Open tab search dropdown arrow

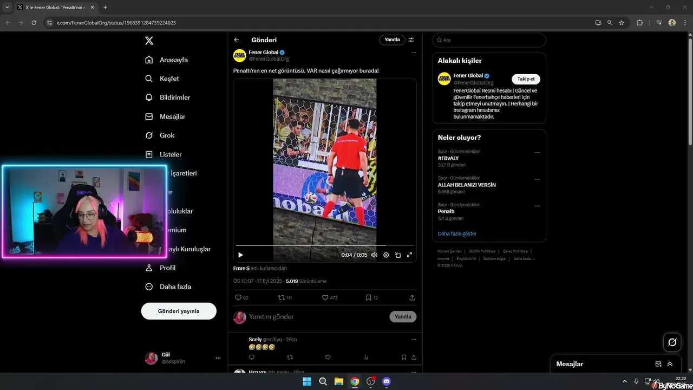pos(8,8)
